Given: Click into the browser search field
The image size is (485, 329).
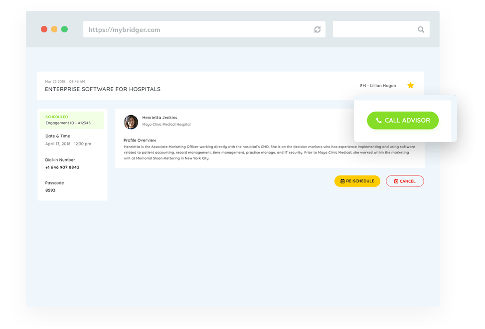Looking at the screenshot, I should click(x=374, y=30).
